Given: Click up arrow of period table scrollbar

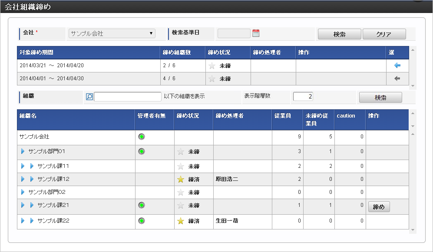Looking at the screenshot, I should (413, 50).
